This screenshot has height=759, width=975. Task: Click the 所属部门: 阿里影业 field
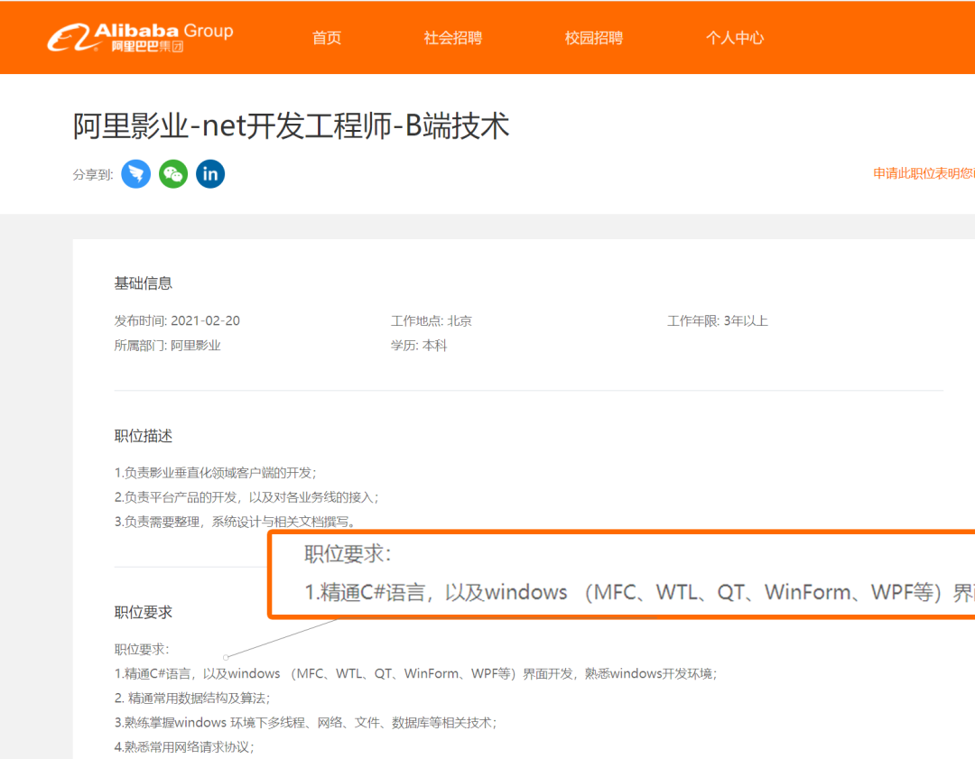point(167,346)
